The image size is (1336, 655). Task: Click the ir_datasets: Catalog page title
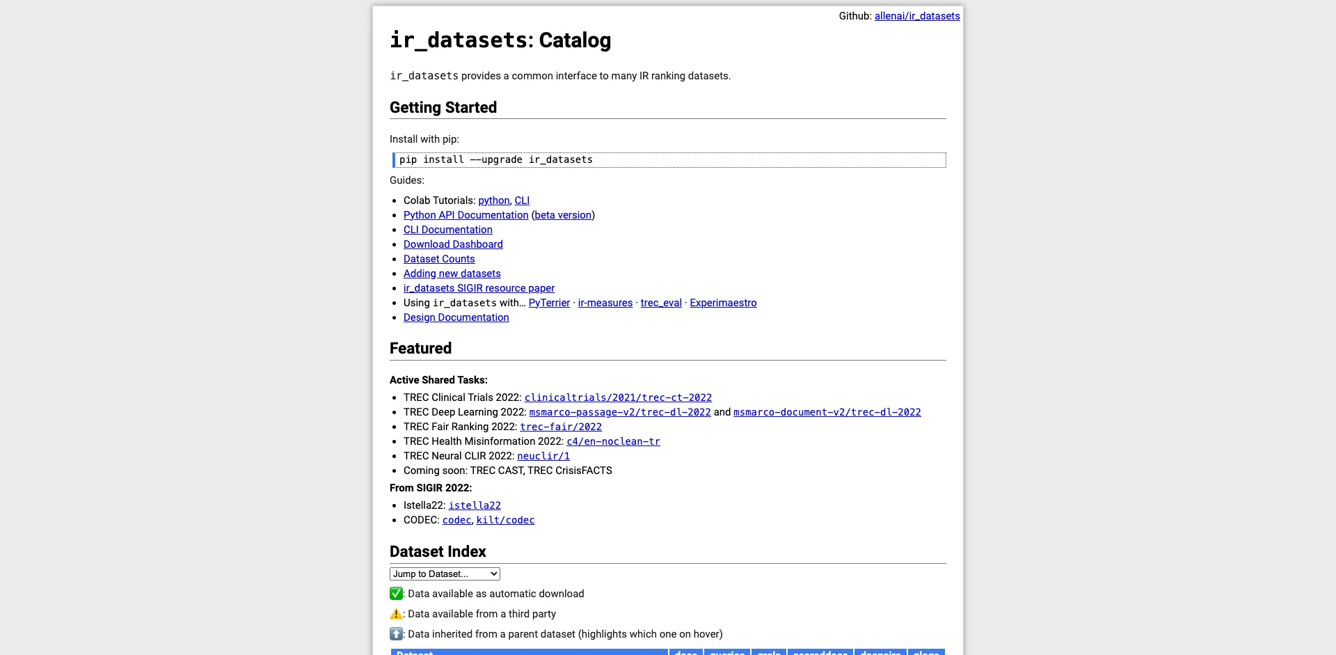coord(500,40)
